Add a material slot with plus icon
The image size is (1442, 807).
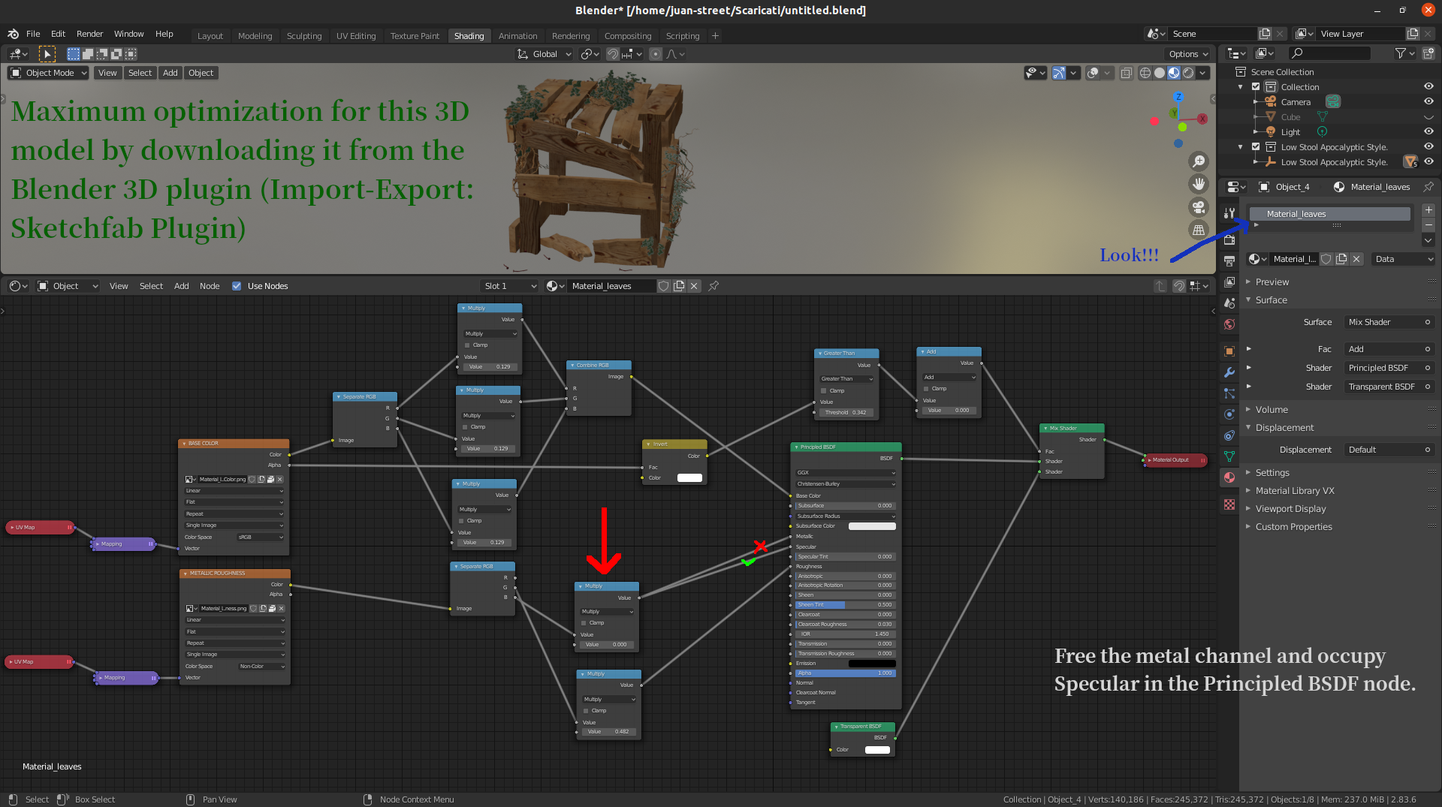coord(1428,210)
